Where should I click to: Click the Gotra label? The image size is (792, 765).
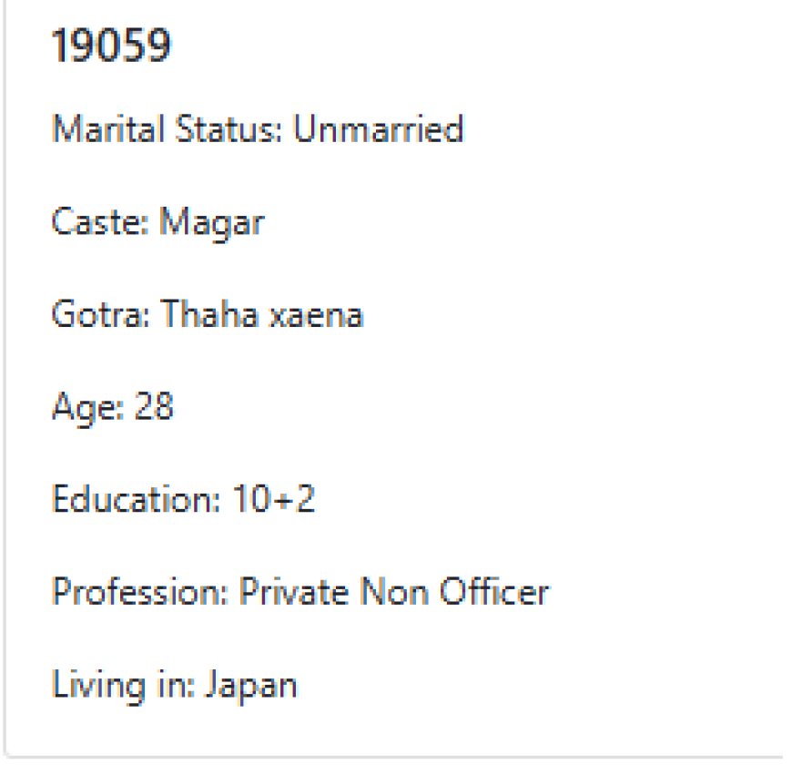coord(102,315)
